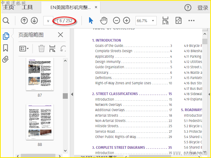Click document scrollbar up arrow
This screenshot has height=158, width=211.
coord(205,34)
